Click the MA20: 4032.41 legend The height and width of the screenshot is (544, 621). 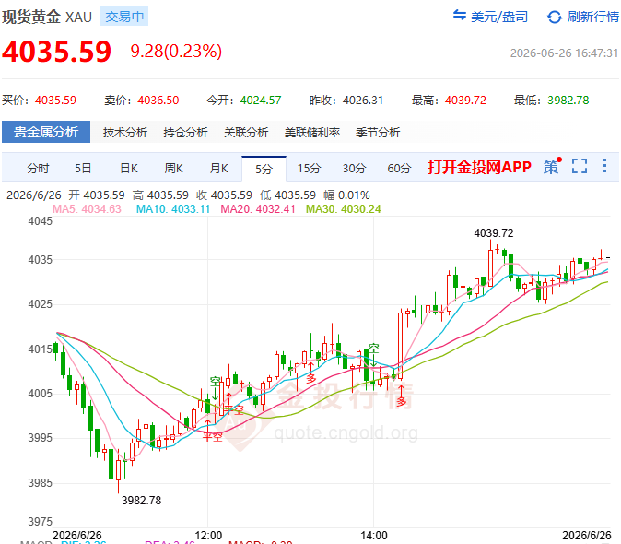pos(258,209)
